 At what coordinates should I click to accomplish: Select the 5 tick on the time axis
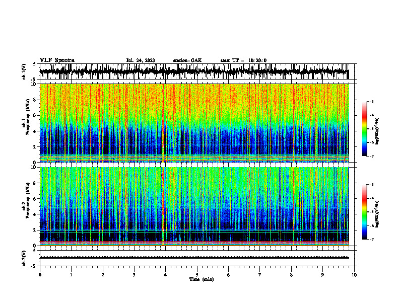coord(197,275)
